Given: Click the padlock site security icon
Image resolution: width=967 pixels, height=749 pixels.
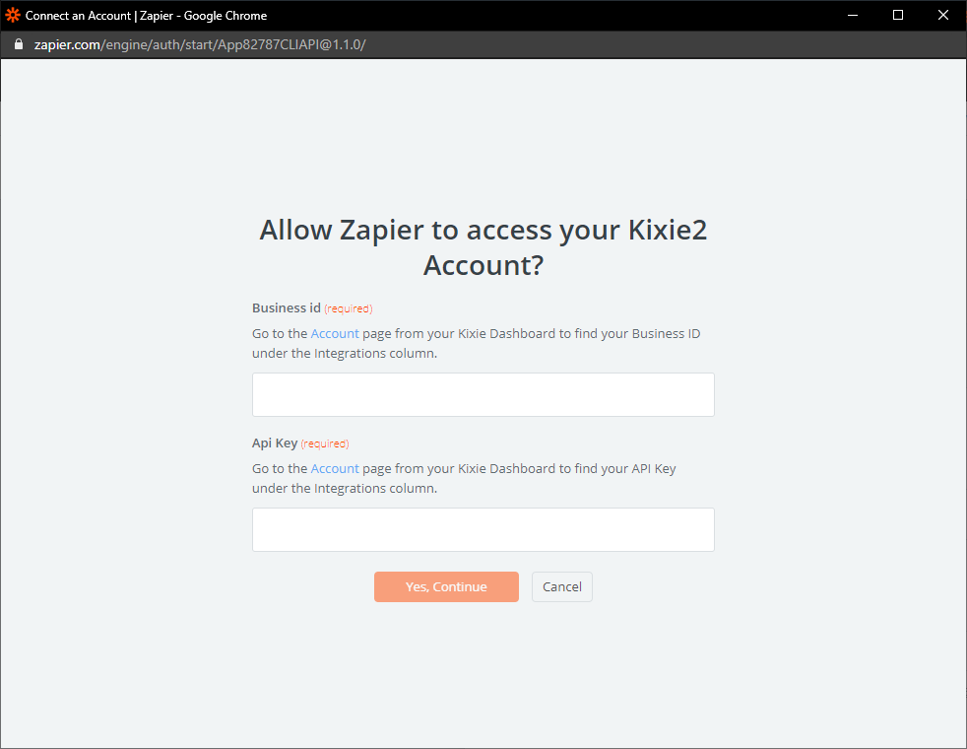Looking at the screenshot, I should click(19, 44).
